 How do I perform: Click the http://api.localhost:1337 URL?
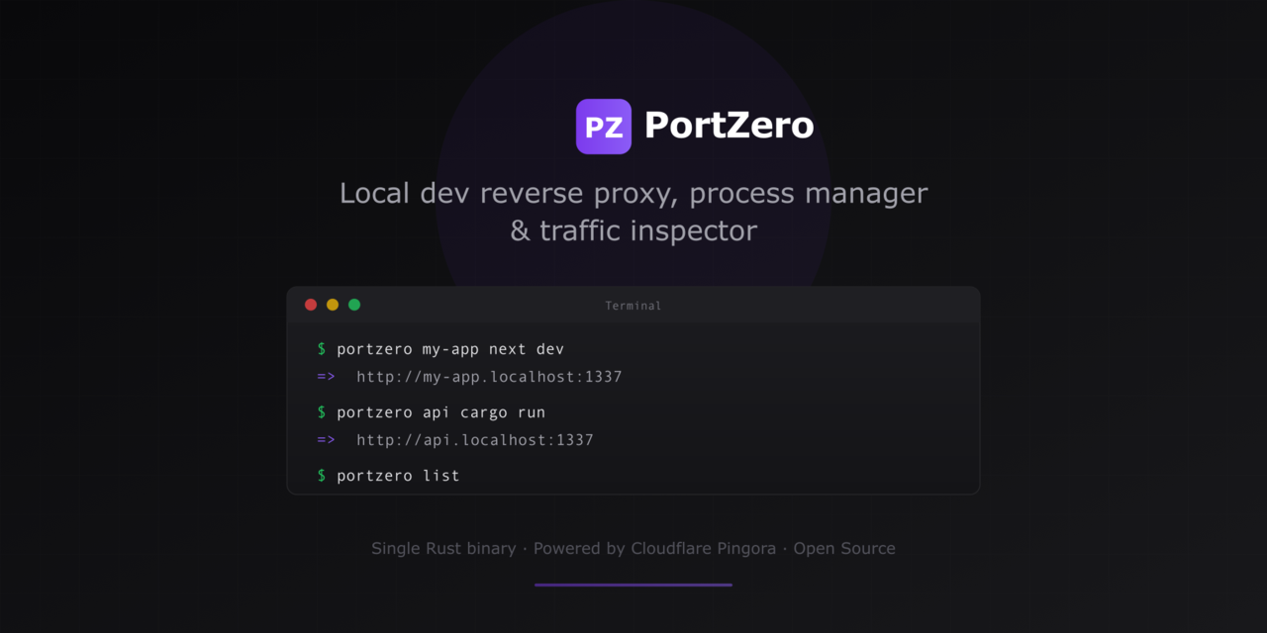(x=475, y=440)
